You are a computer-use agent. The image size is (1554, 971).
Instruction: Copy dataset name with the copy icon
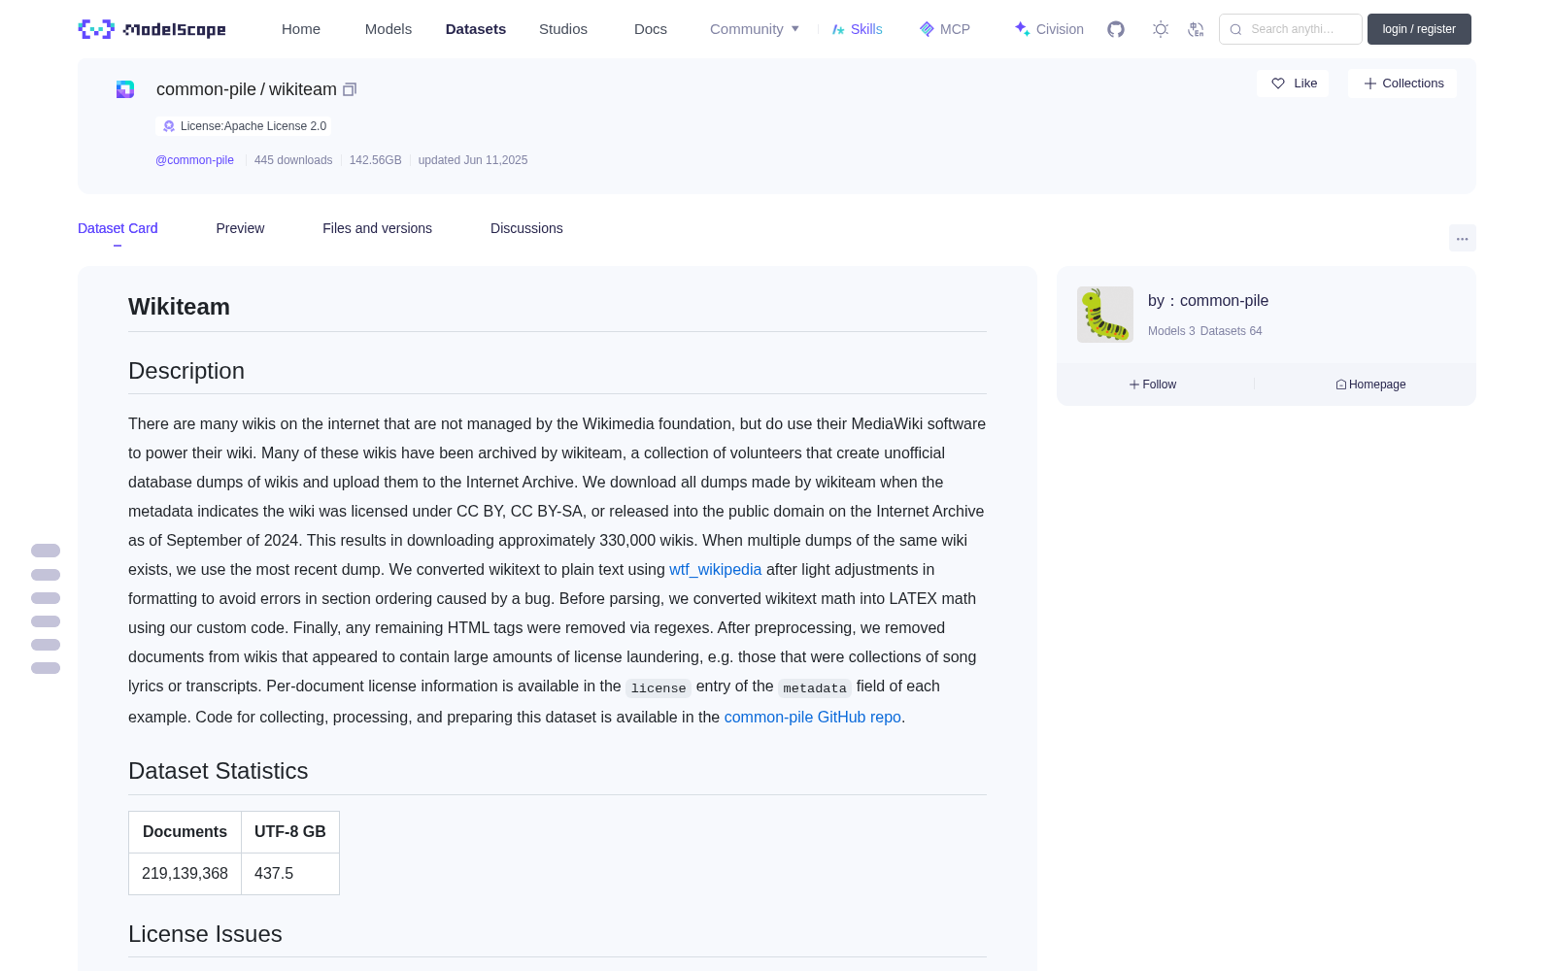(350, 89)
